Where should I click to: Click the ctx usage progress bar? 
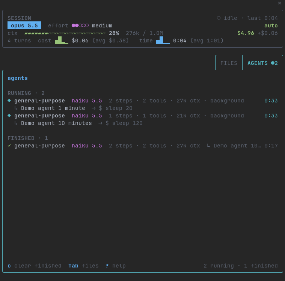(x=65, y=33)
